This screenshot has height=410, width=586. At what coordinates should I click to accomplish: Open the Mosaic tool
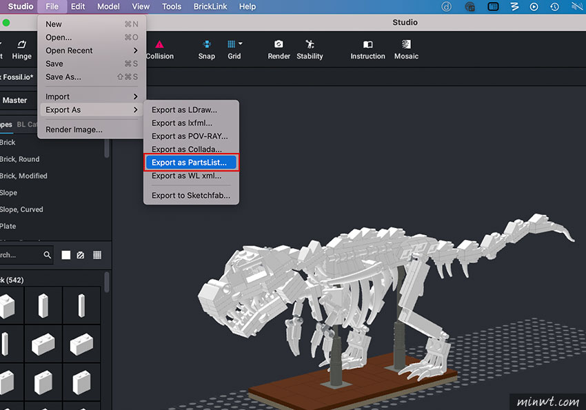pyautogui.click(x=406, y=44)
